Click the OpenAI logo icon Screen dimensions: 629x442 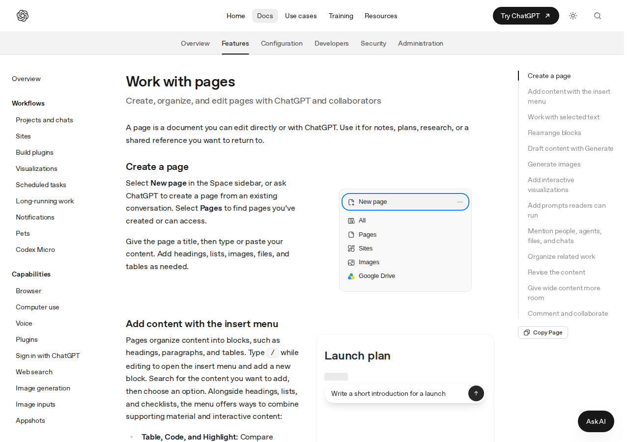click(23, 16)
